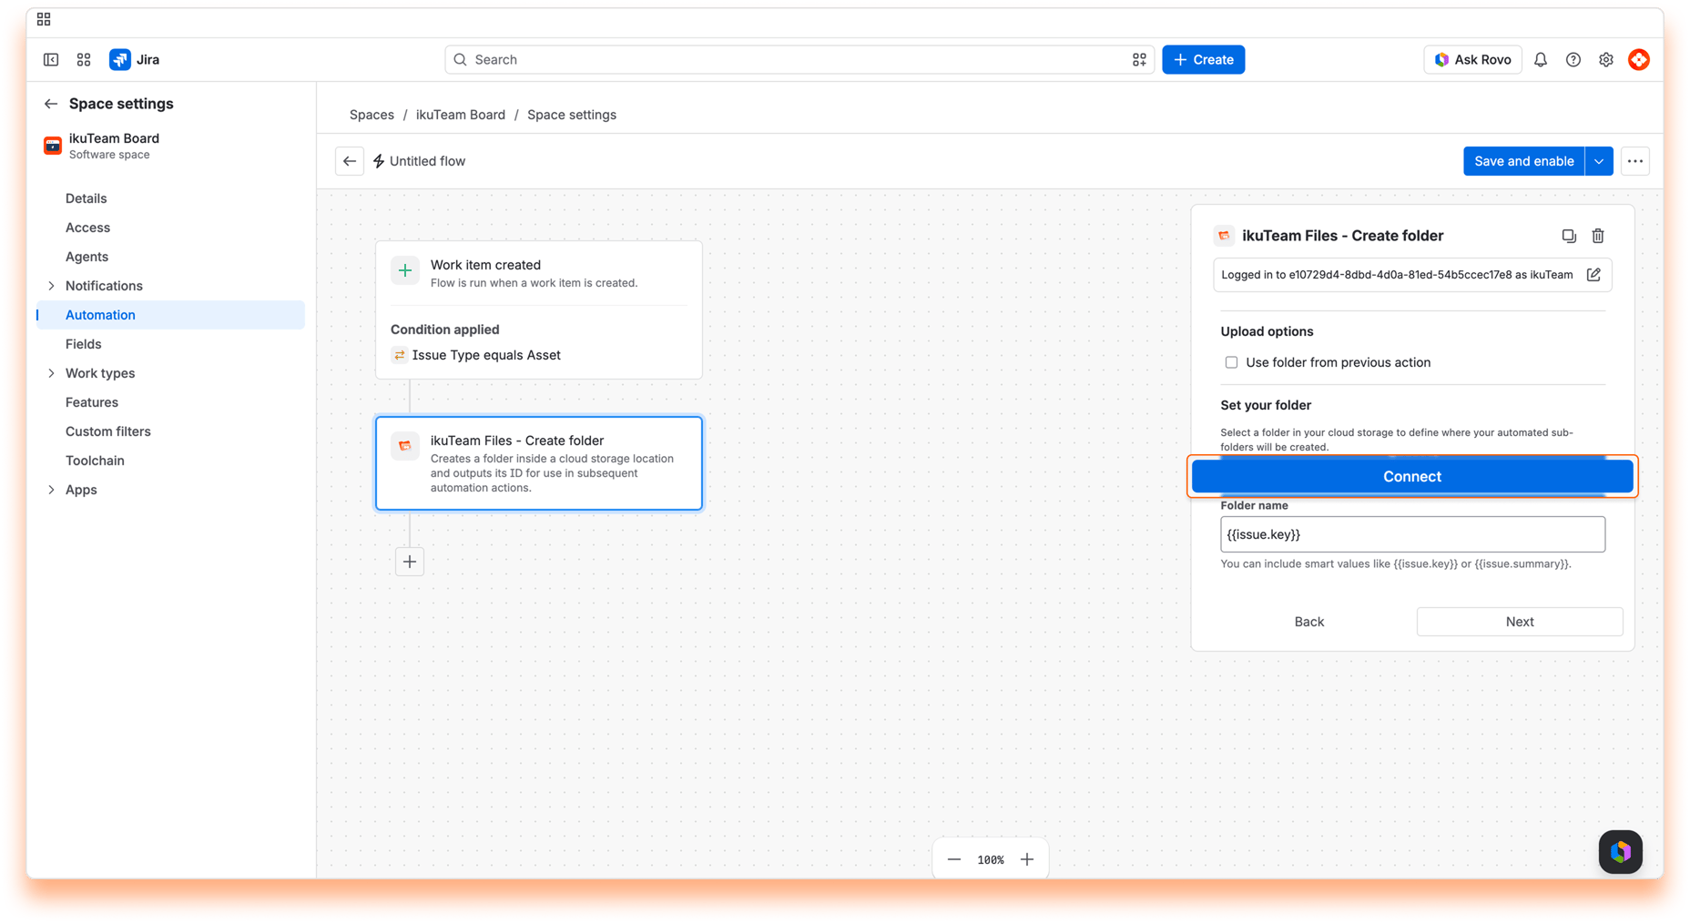Screen dimensions: 1690x923
Task: Open the Rovo chat floating button
Action: tap(1621, 852)
